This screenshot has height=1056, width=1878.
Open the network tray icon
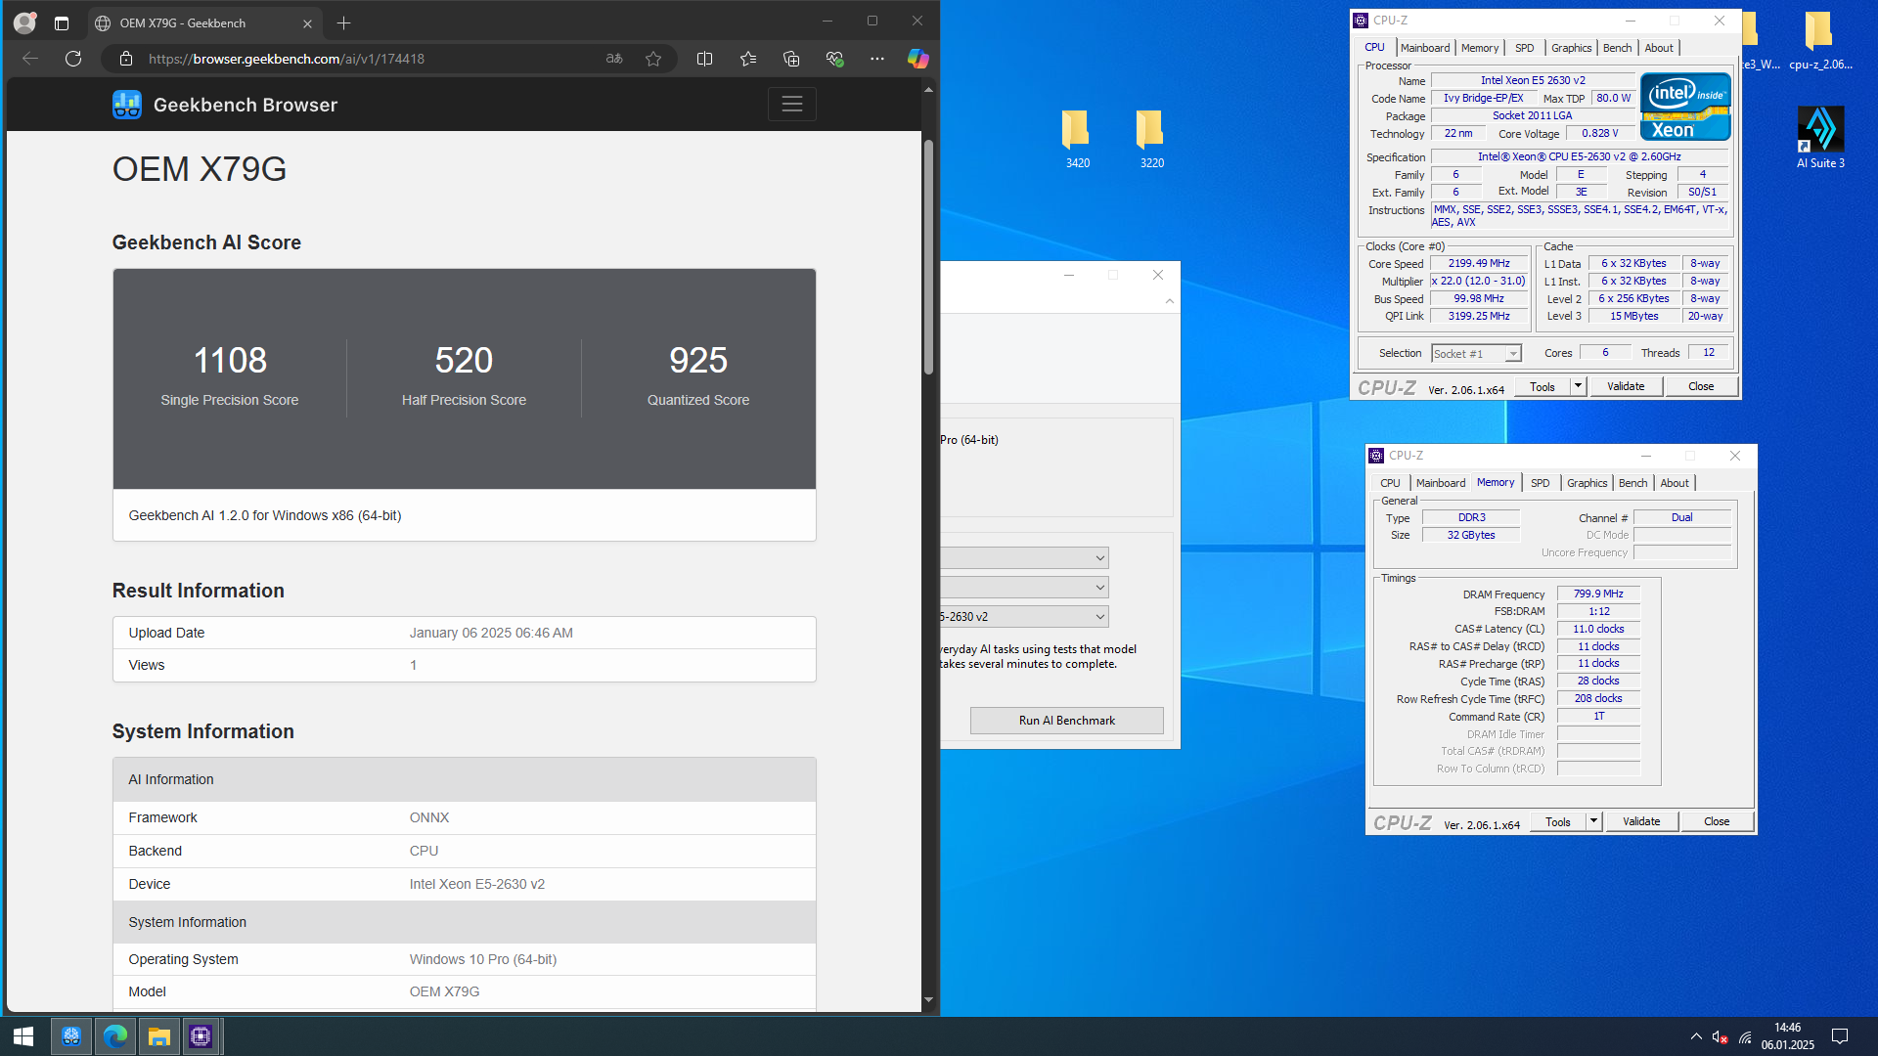point(1745,1037)
